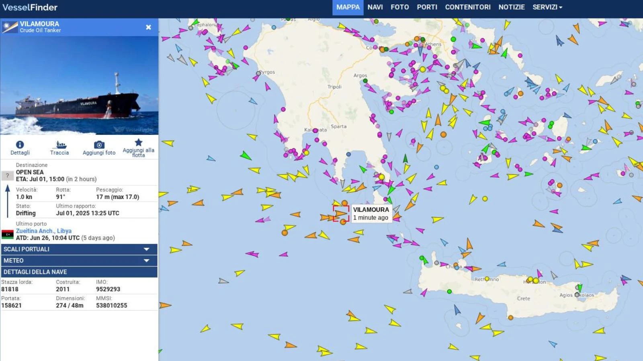Click the Crete label on map
The width and height of the screenshot is (643, 361).
pyautogui.click(x=523, y=298)
